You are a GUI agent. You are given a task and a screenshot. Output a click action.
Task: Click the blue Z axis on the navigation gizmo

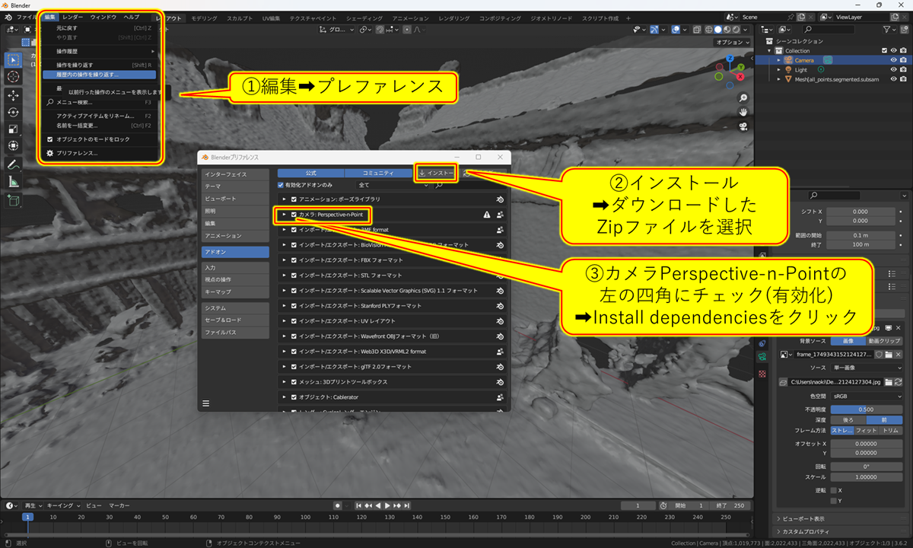pyautogui.click(x=731, y=59)
